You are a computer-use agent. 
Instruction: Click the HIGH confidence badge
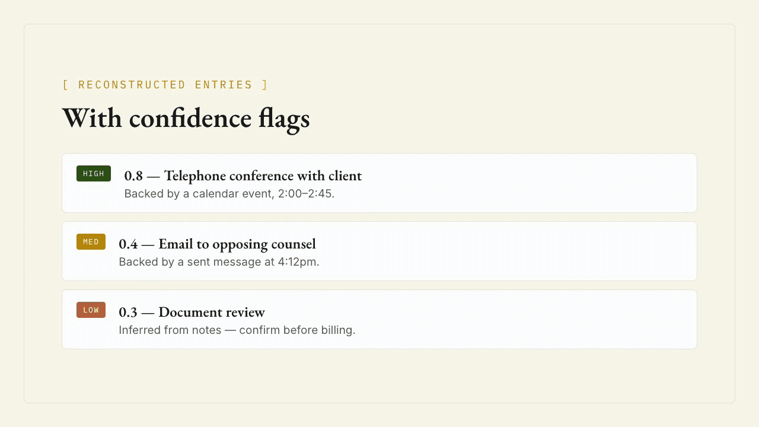point(94,174)
